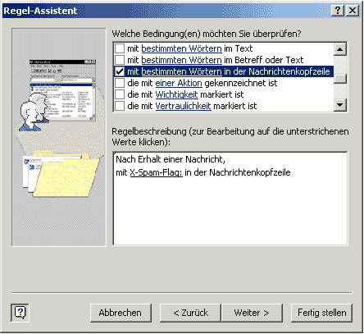Close the Regel-Assistent dialog

pos(353,11)
